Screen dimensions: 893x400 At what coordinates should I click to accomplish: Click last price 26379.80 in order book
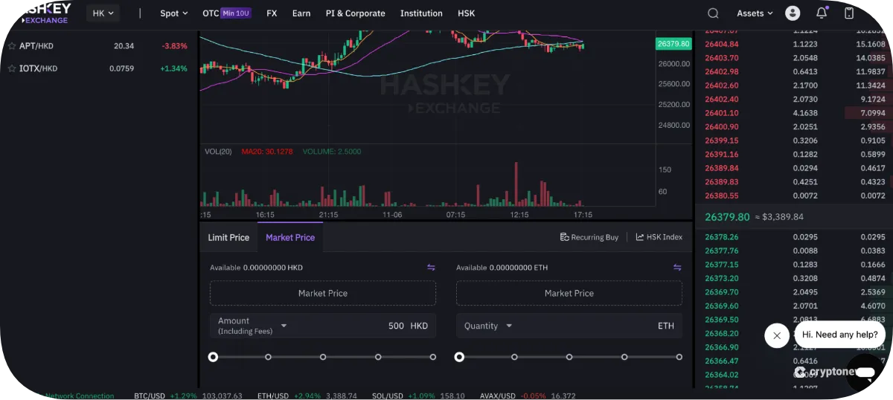pyautogui.click(x=727, y=217)
